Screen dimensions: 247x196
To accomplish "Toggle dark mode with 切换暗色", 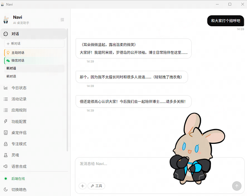I will (19, 190).
